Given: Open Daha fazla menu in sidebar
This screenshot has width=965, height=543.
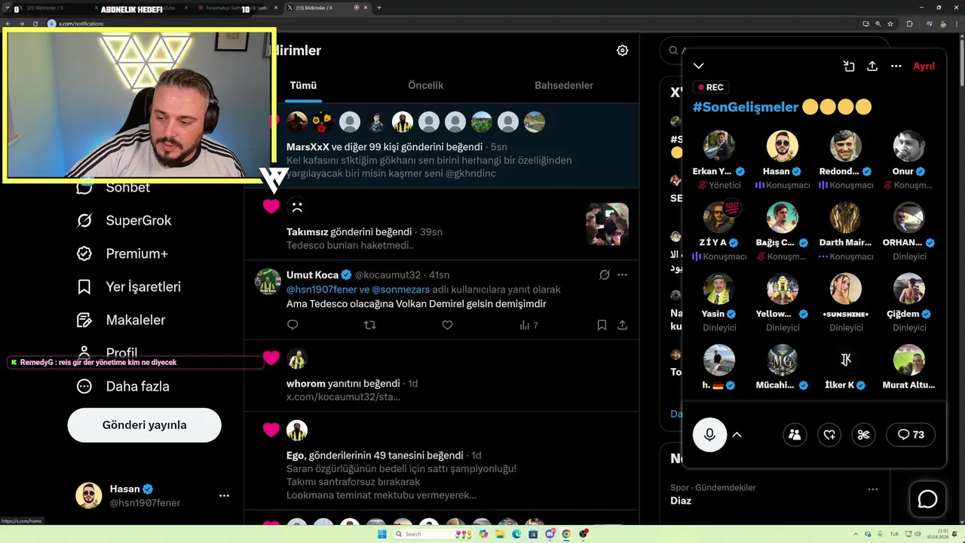Looking at the screenshot, I should (x=122, y=386).
